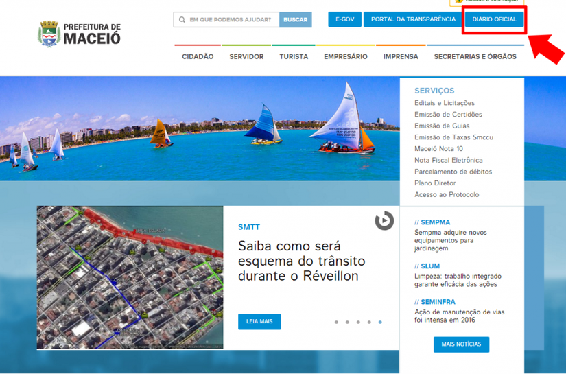
Task: Read 'Ação de manutenção de vias' news
Action: (x=459, y=316)
